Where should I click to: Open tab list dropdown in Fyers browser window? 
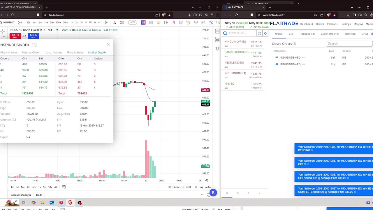[192, 7]
